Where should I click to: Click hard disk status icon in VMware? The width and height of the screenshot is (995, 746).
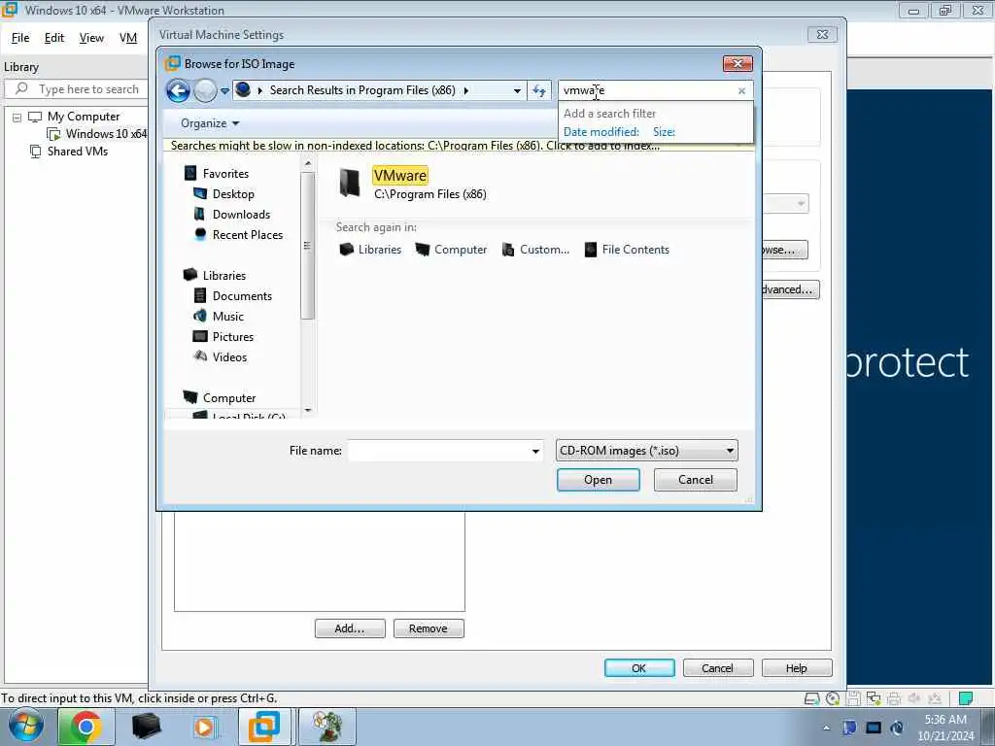(811, 698)
